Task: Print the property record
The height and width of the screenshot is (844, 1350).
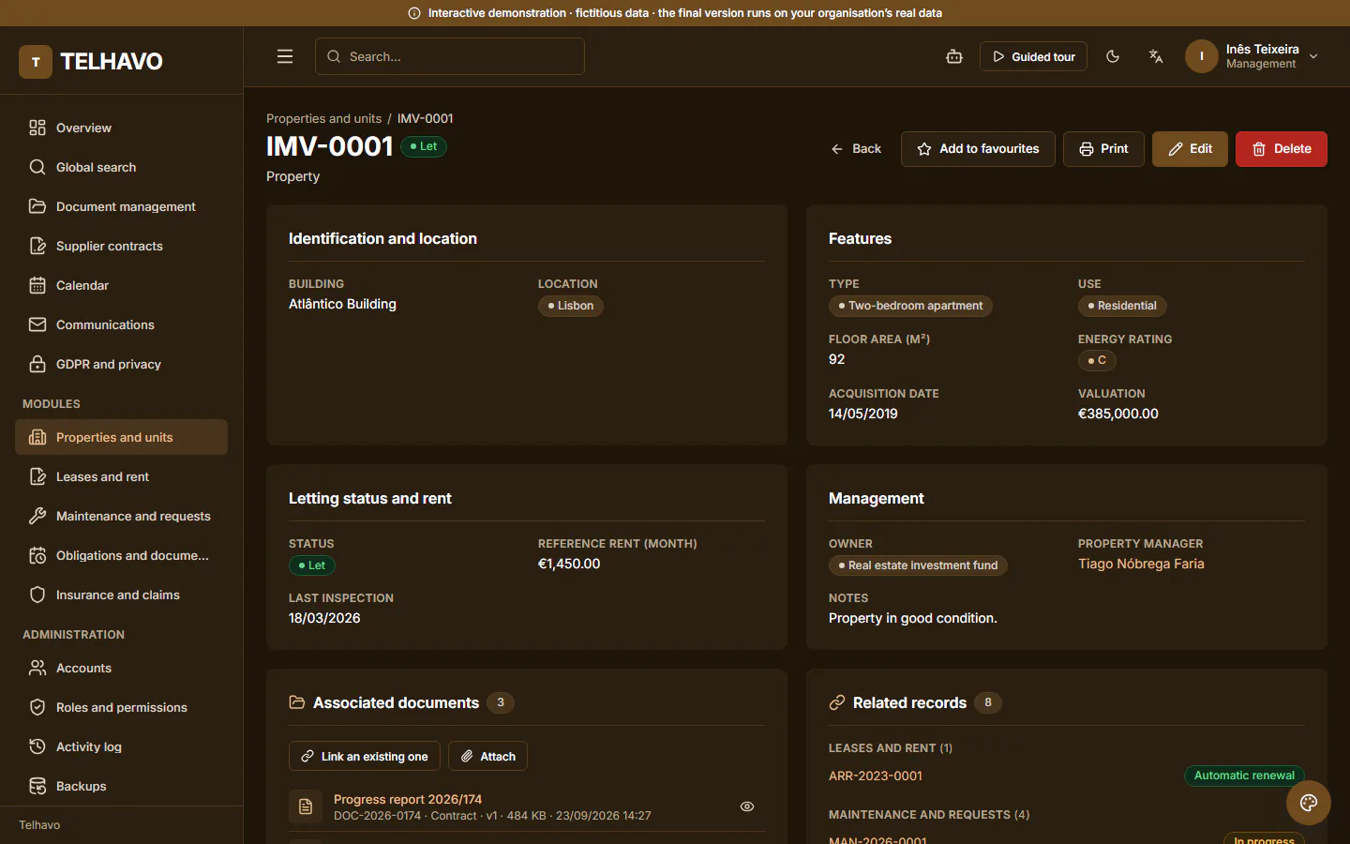Action: (1103, 149)
